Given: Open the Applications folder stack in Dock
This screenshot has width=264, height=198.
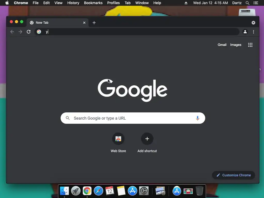Looking at the screenshot, I should pos(177,191).
